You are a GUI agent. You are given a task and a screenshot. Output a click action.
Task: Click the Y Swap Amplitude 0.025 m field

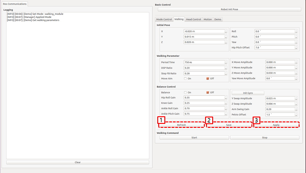280,99
